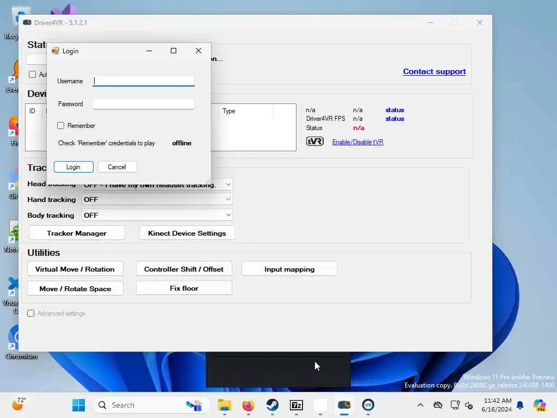Click the volume tray icon
This screenshot has height=418, width=557.
click(x=469, y=405)
